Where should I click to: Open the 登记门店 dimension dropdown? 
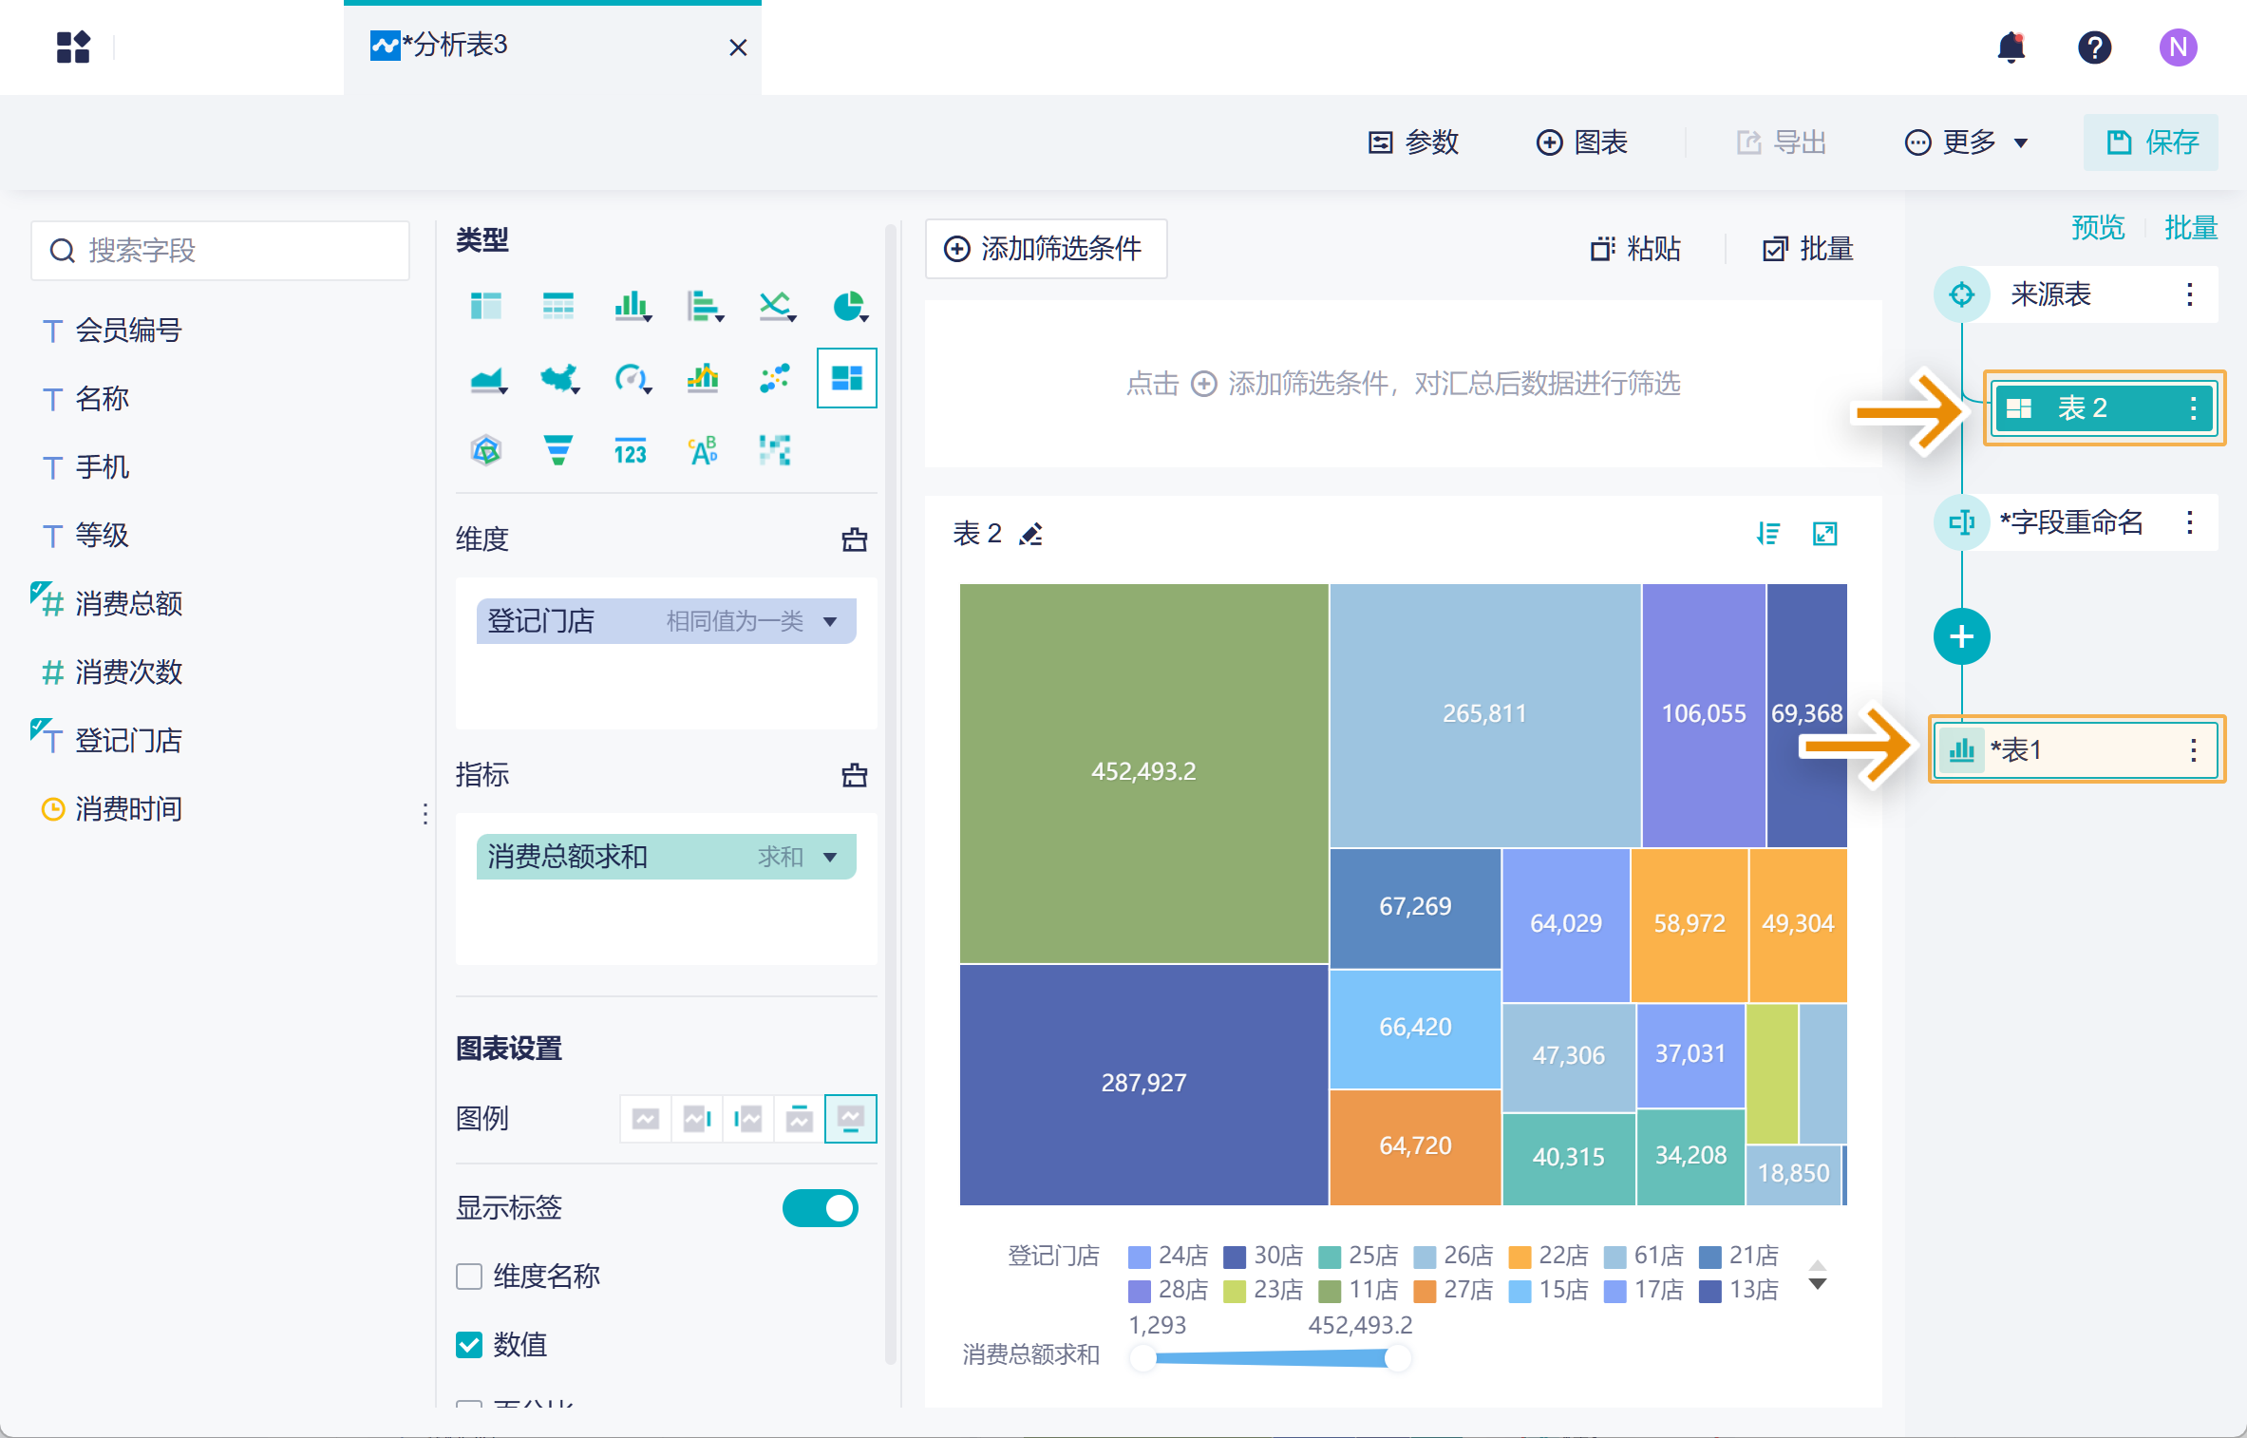[x=830, y=621]
